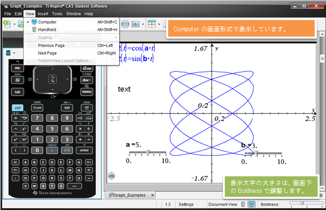Click the double chevron entry line expander
The image size is (326, 210).
111,176
